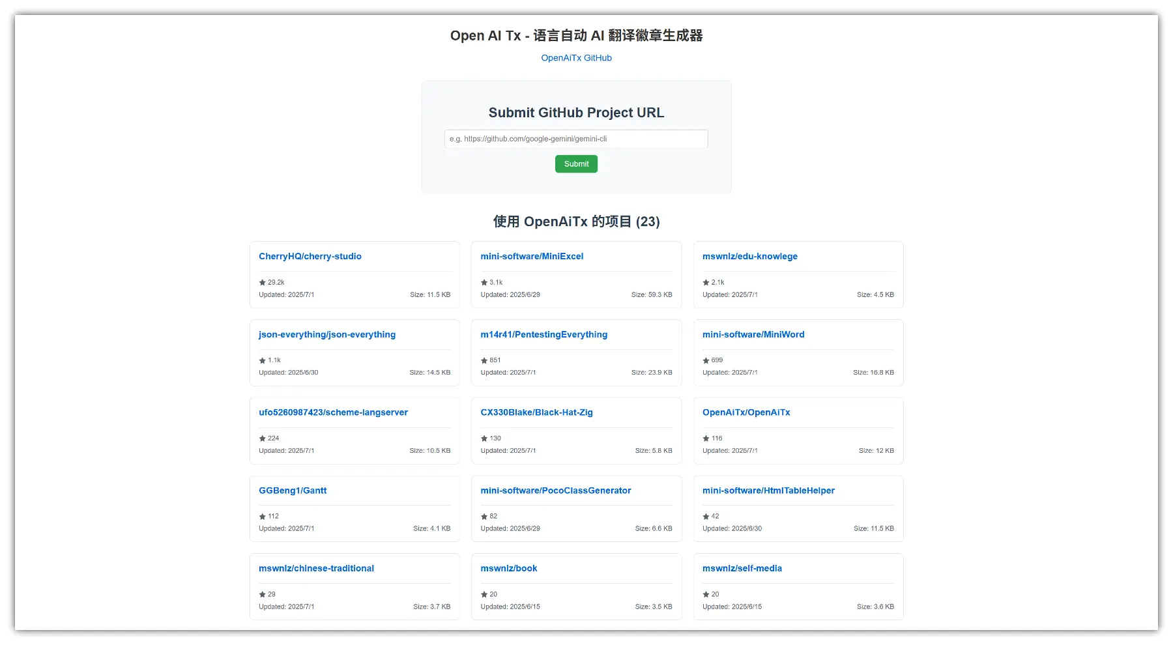Open mswnlz/self-media project link

tap(742, 569)
